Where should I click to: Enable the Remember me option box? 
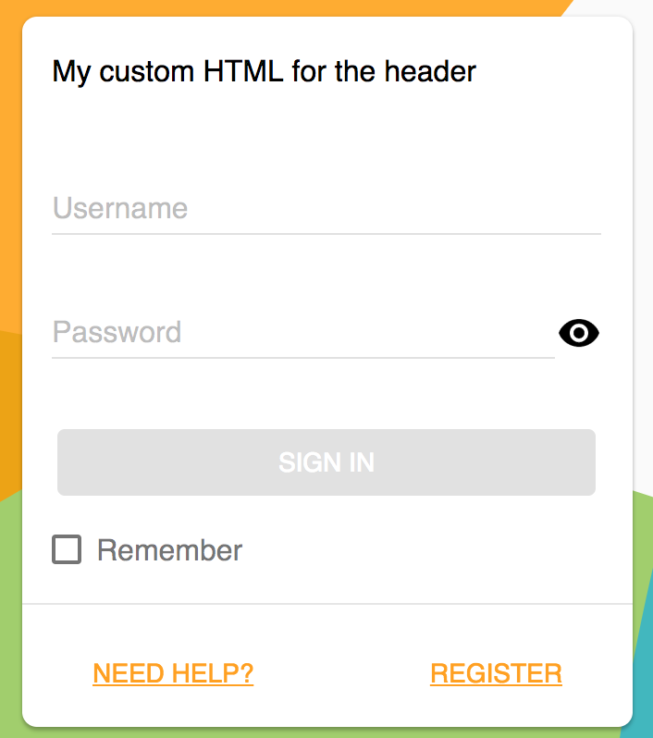[x=67, y=549]
